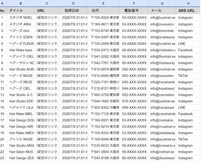Click address cell 〒220-7101
Screen dimensions: 203x168
pyautogui.click(x=103, y=82)
